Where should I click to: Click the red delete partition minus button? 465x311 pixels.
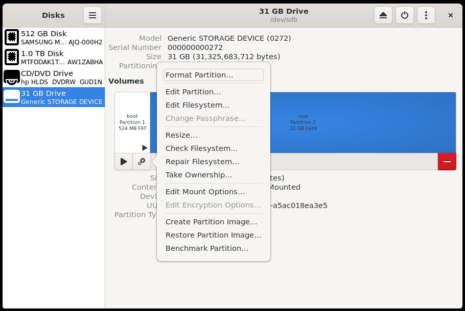click(447, 162)
